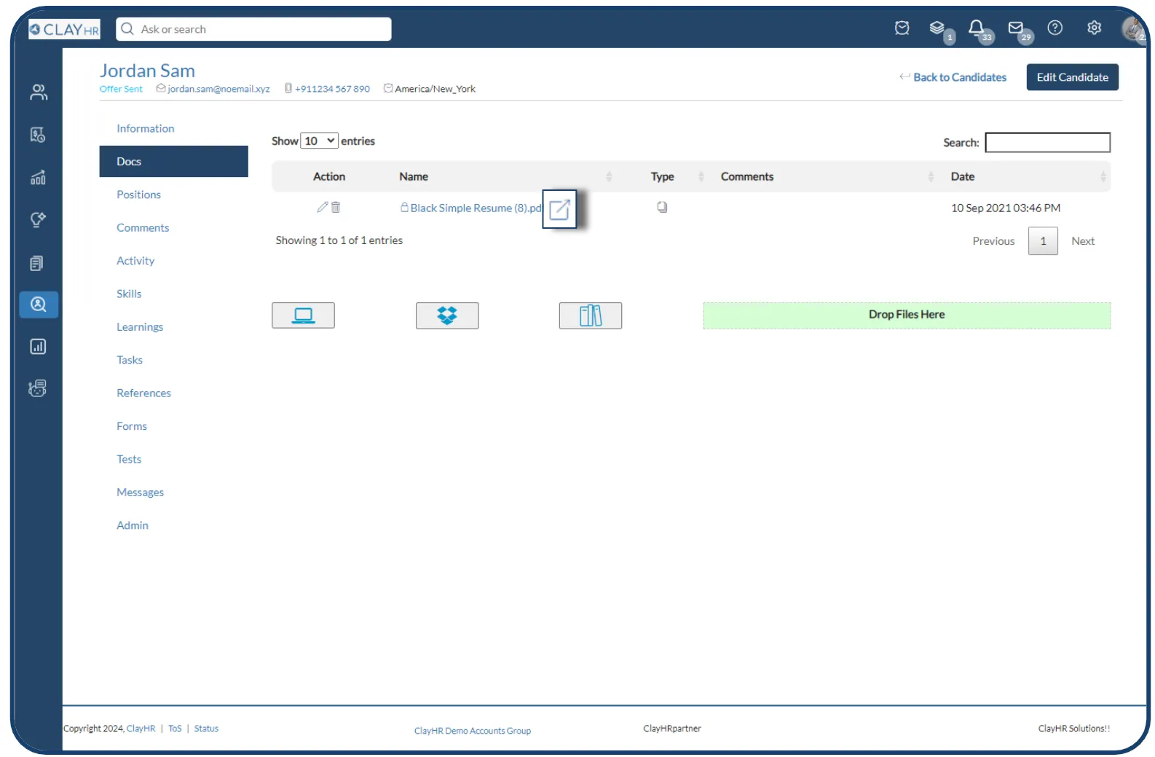Switch to the Positions tab
The width and height of the screenshot is (1155, 757).
(138, 195)
